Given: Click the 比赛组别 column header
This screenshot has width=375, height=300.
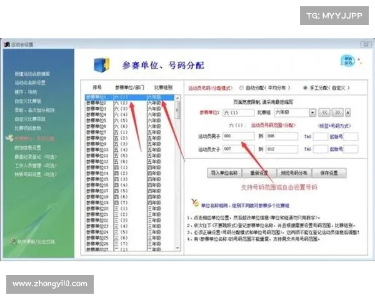Looking at the screenshot, I should 163,87.
